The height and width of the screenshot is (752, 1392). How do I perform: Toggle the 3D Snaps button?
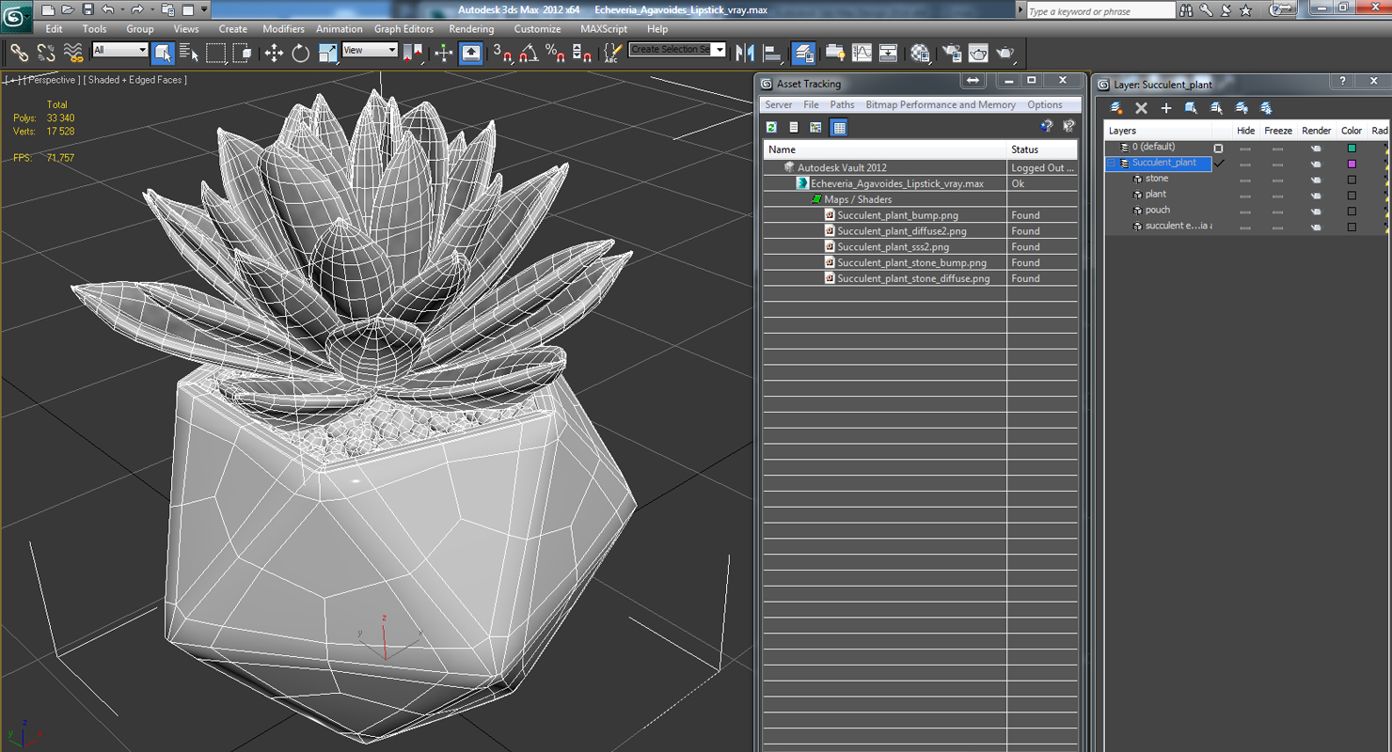pyautogui.click(x=502, y=53)
